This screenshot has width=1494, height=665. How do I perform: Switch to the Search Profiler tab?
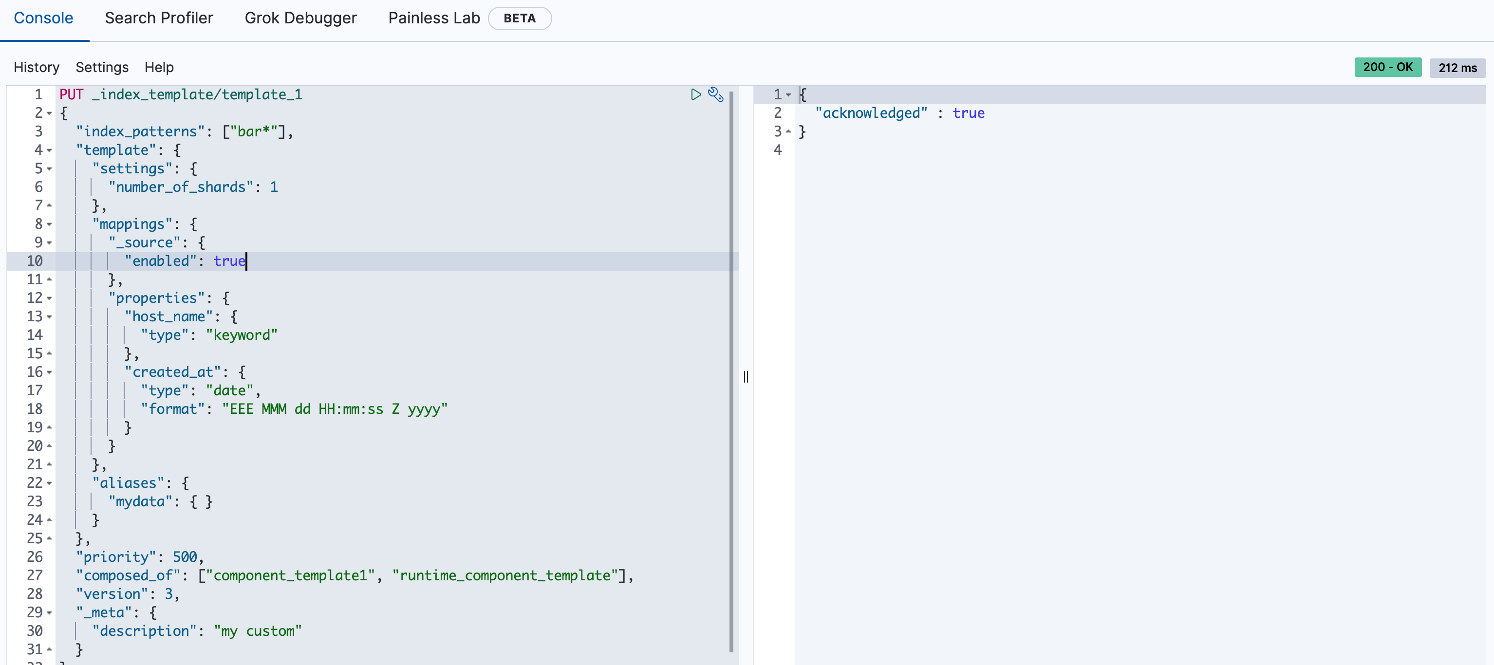159,18
